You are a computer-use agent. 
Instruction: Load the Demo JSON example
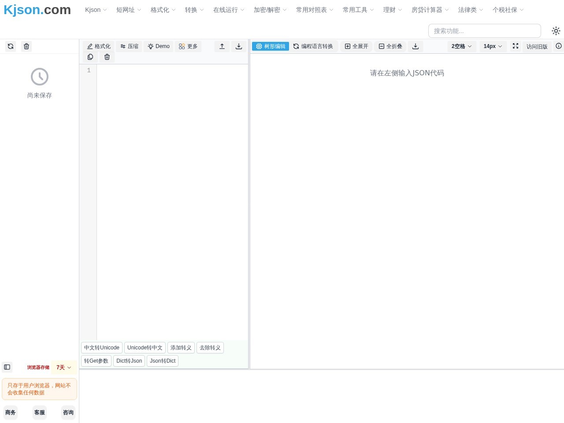[158, 46]
